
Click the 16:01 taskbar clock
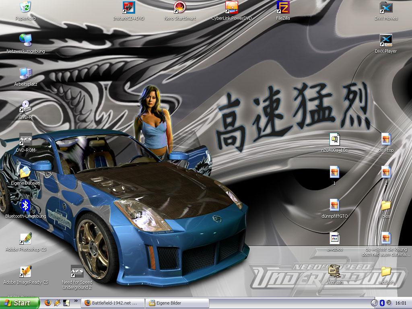pos(401,303)
